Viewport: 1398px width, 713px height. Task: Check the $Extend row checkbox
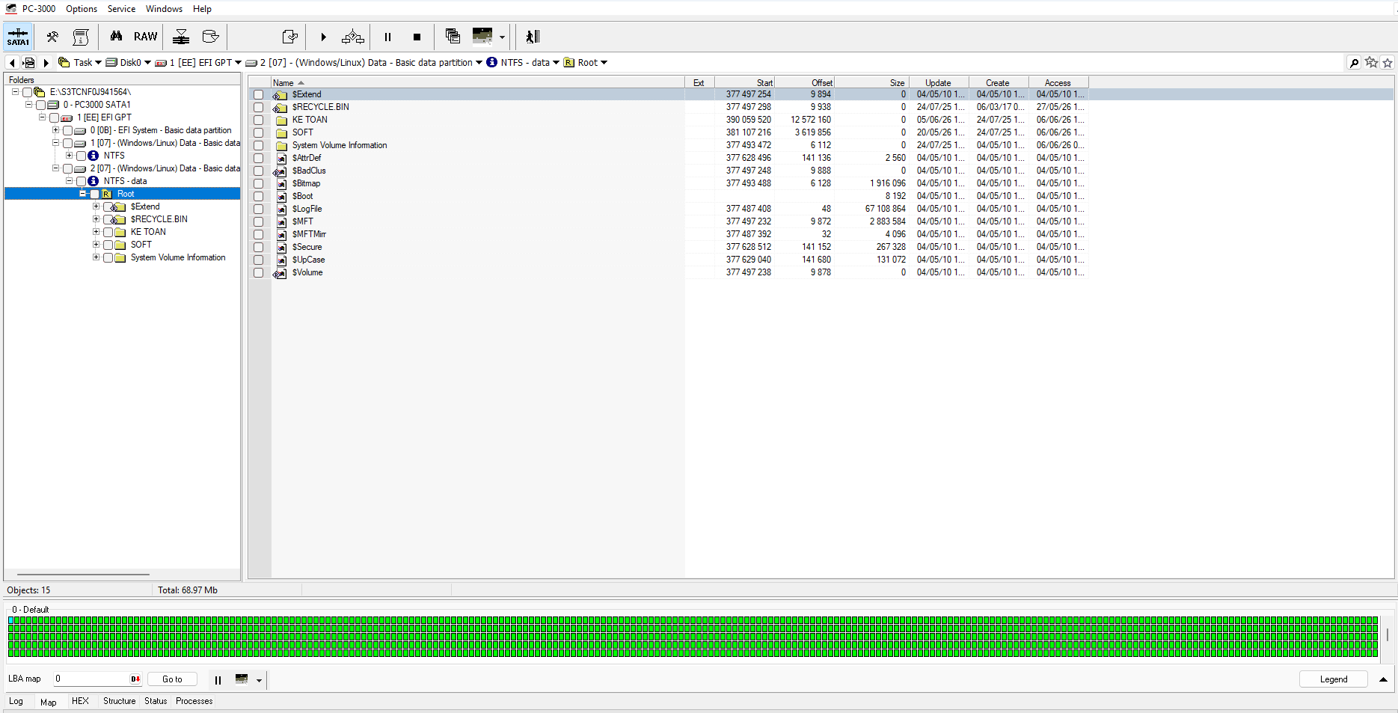[x=259, y=95]
